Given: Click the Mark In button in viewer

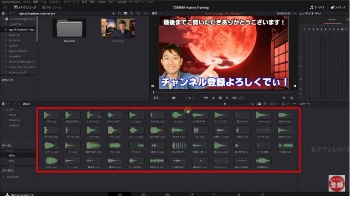Looking at the screenshot, I should coord(284,98).
